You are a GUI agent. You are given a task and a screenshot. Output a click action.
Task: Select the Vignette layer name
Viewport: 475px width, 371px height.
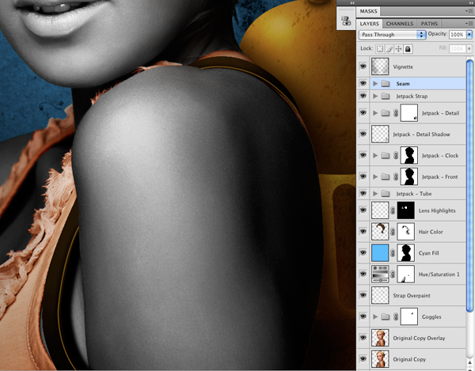click(x=403, y=67)
